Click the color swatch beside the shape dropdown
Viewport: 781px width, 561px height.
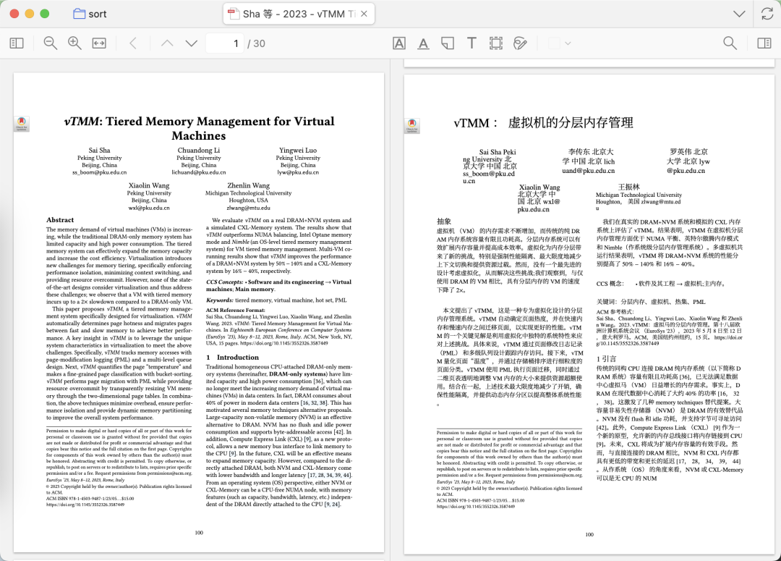555,43
